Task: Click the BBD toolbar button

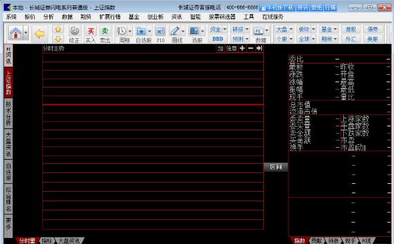Action: point(218,39)
